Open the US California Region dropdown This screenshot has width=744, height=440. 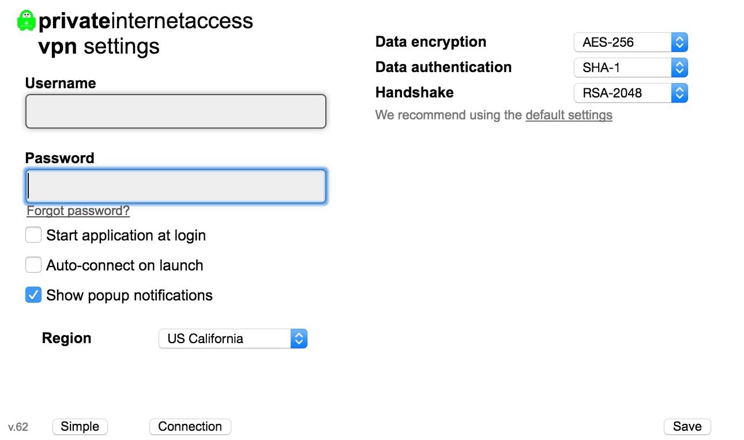point(225,339)
